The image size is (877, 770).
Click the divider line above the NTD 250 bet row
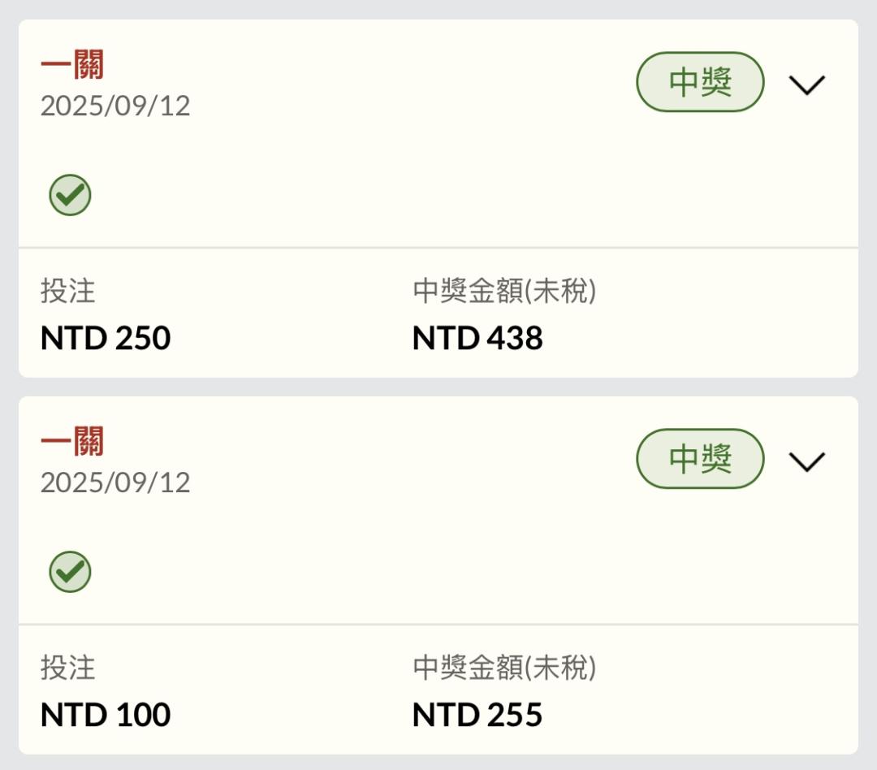pyautogui.click(x=438, y=248)
